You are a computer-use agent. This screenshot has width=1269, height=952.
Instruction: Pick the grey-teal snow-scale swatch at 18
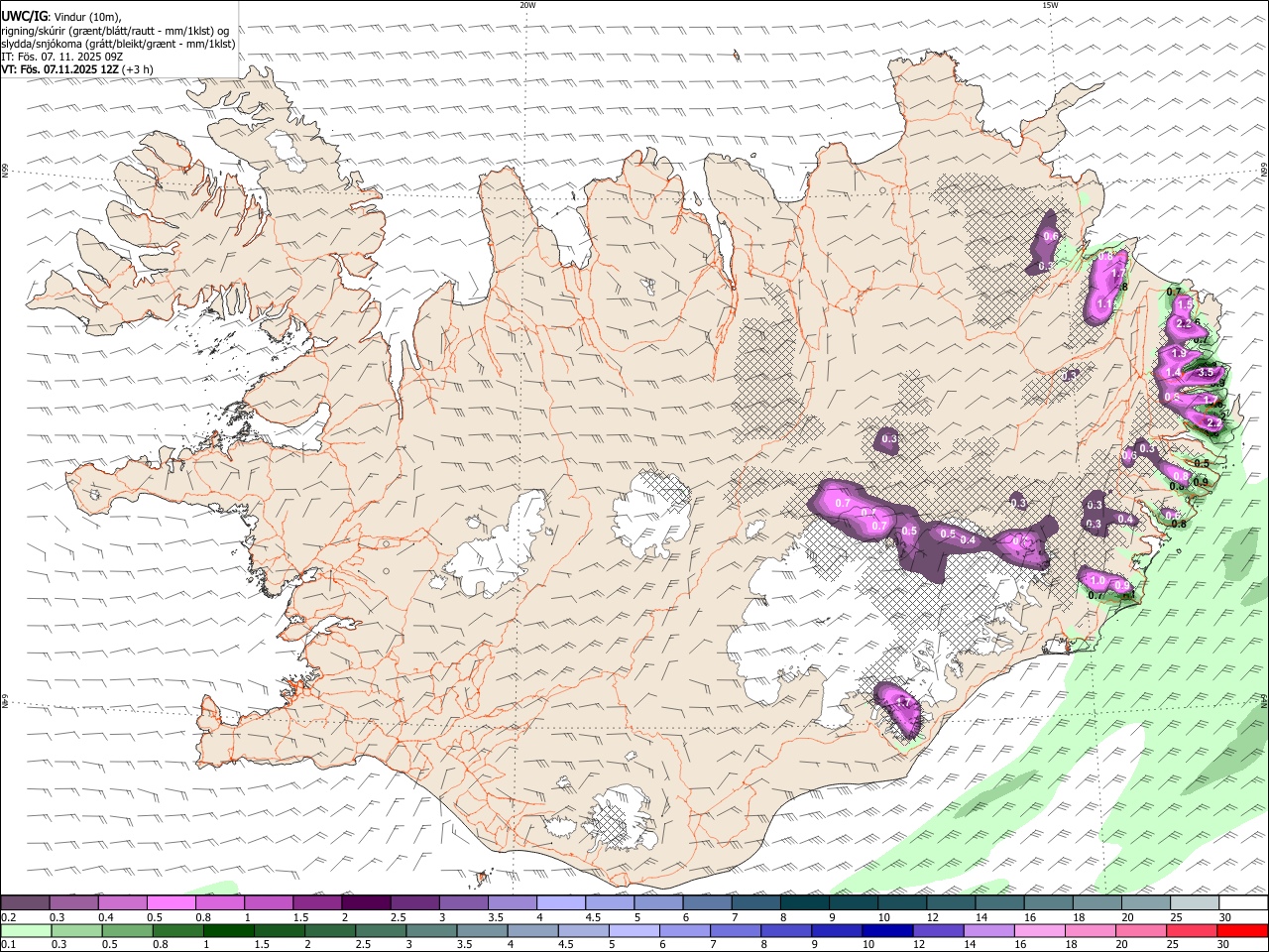point(1096,903)
